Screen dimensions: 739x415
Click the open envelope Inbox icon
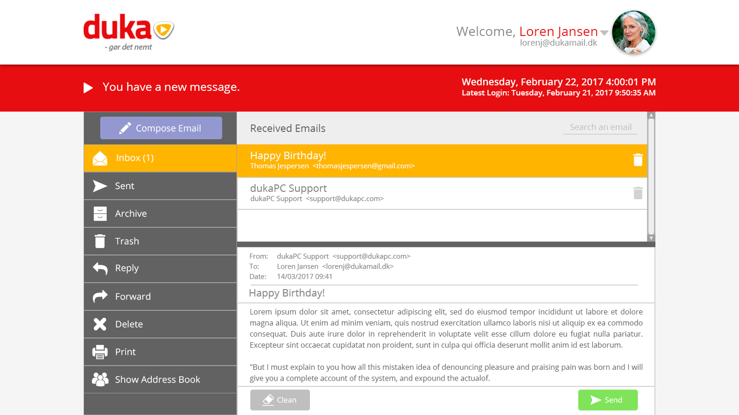[100, 158]
